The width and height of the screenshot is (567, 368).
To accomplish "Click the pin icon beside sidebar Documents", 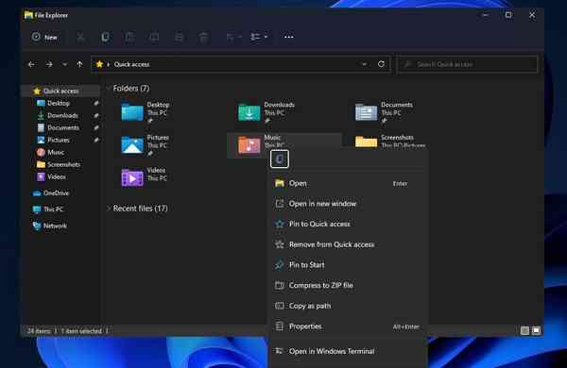I will 96,127.
